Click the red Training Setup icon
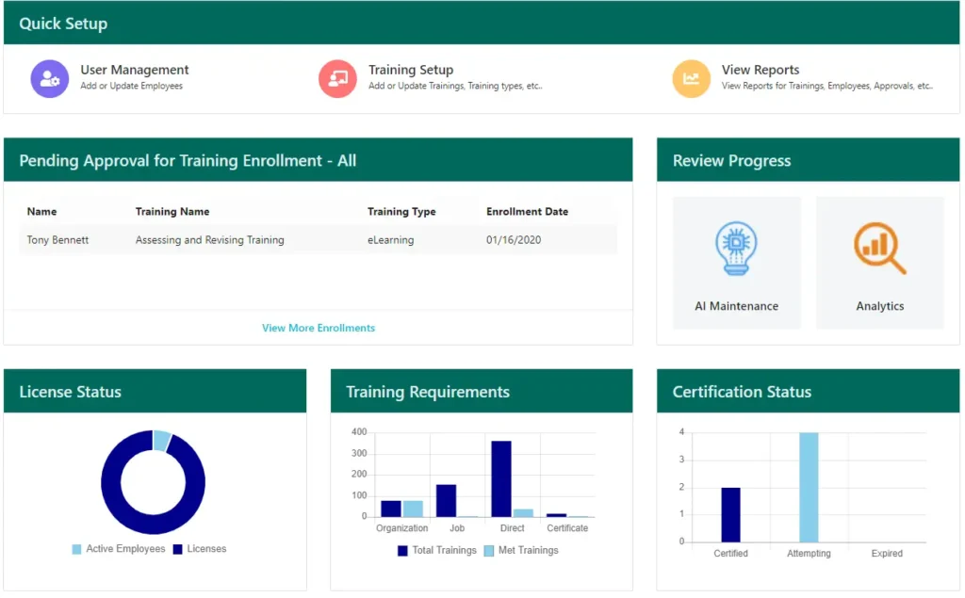This screenshot has height=598, width=965. [x=337, y=79]
